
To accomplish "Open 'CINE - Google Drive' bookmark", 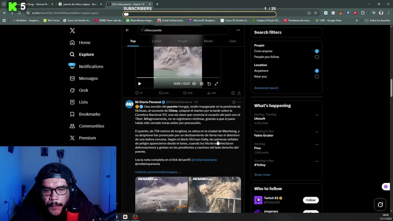I will coord(328,21).
